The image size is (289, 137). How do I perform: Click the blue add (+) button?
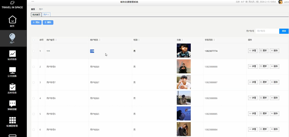[36, 22]
